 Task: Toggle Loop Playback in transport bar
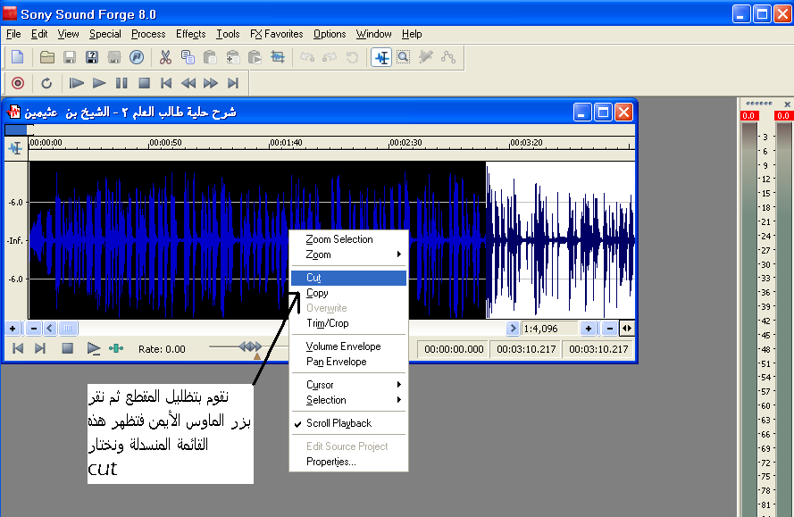pos(46,83)
